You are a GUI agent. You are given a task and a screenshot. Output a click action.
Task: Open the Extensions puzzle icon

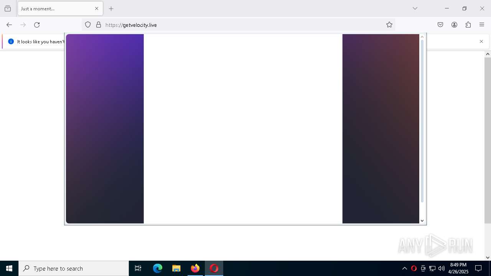pos(468,25)
